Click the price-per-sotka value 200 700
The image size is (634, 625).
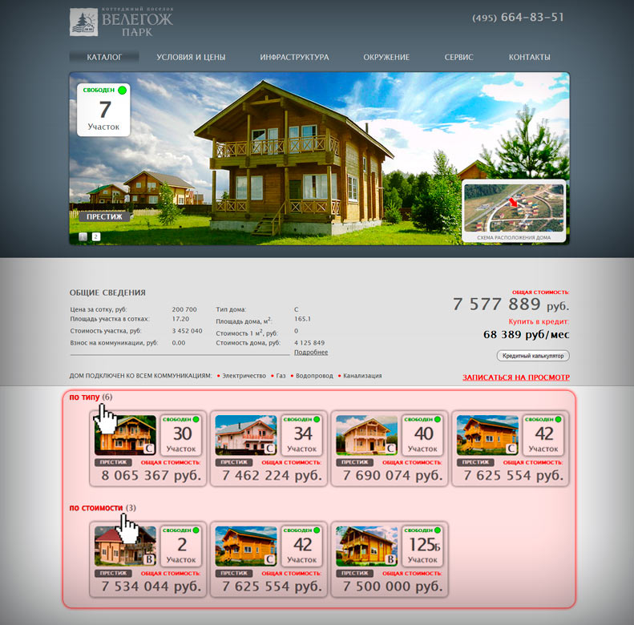184,309
